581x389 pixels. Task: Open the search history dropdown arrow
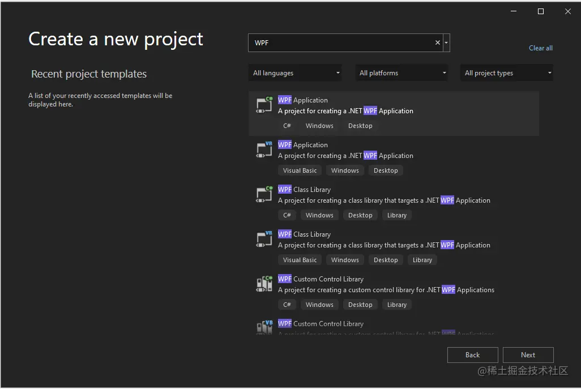[447, 42]
